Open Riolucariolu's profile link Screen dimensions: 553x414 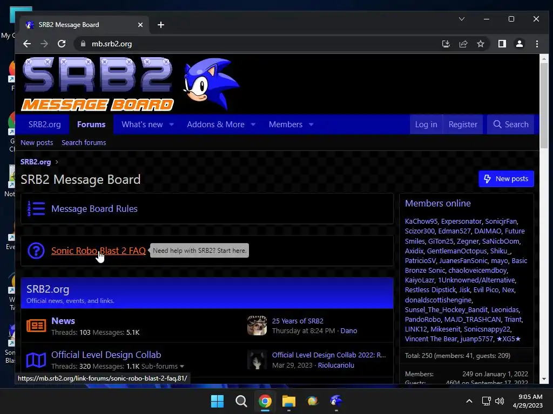[x=336, y=365]
